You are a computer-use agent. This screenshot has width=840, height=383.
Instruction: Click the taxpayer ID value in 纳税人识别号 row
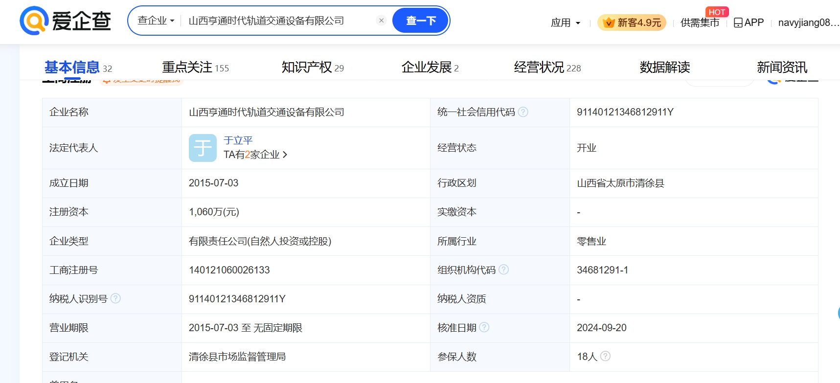(237, 299)
